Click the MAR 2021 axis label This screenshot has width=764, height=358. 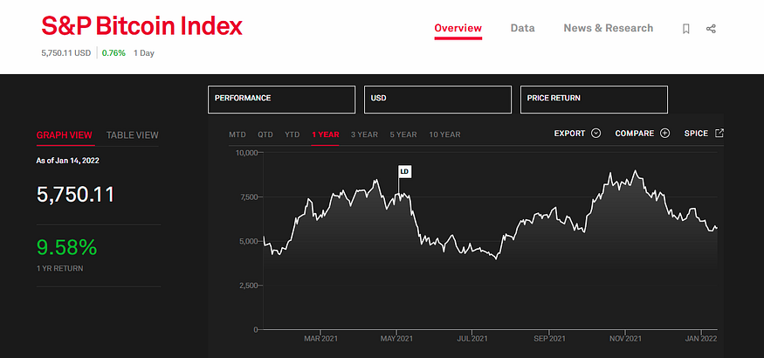tap(320, 339)
